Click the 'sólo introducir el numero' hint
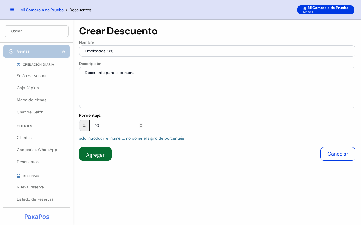 coord(131,138)
